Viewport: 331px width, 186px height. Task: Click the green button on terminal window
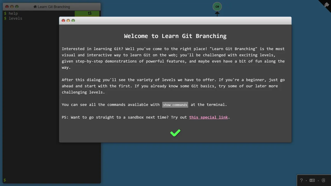point(17,7)
